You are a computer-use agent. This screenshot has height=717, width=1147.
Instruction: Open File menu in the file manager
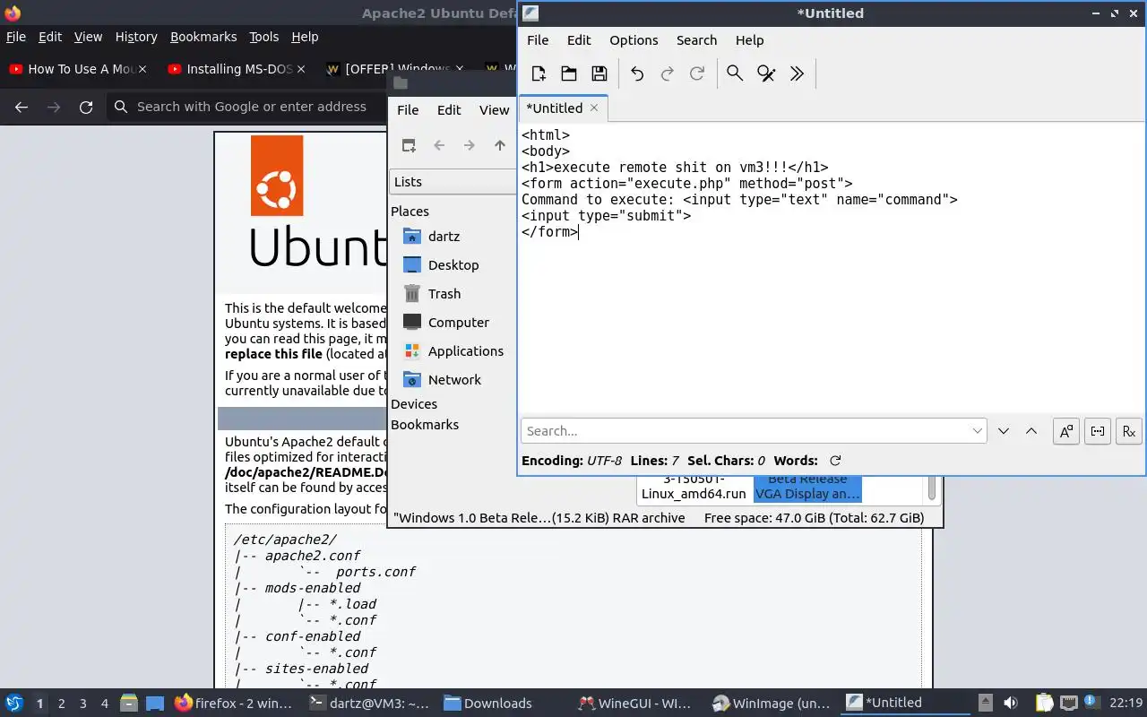coord(408,109)
